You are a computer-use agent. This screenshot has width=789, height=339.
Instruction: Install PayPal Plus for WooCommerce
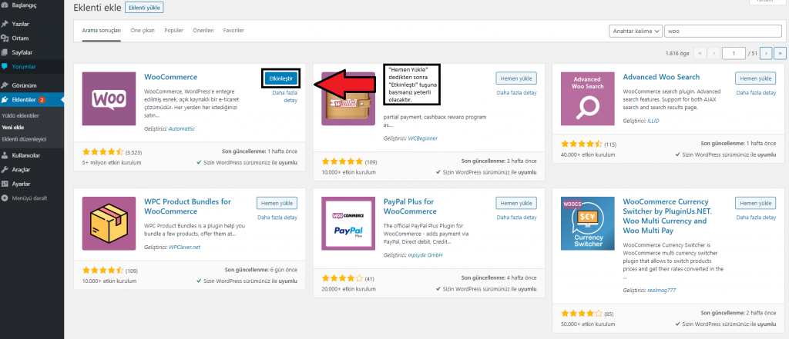(516, 203)
